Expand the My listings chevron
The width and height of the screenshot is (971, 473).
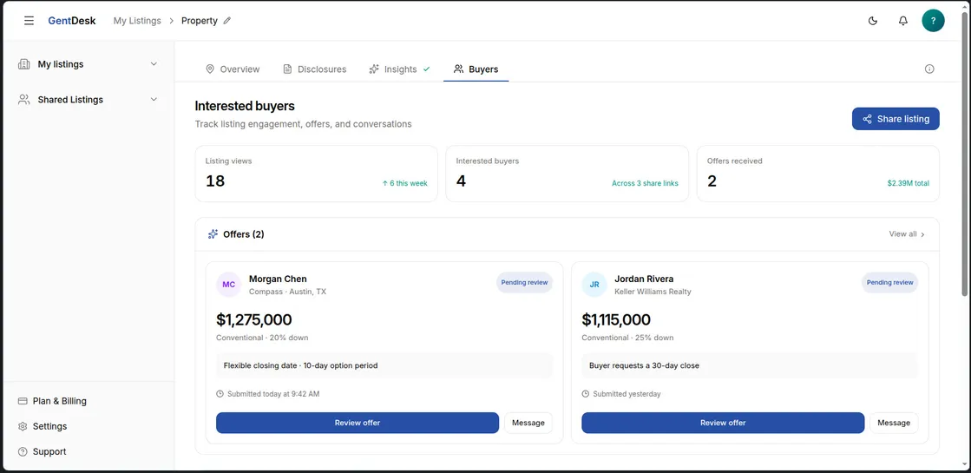pos(154,63)
